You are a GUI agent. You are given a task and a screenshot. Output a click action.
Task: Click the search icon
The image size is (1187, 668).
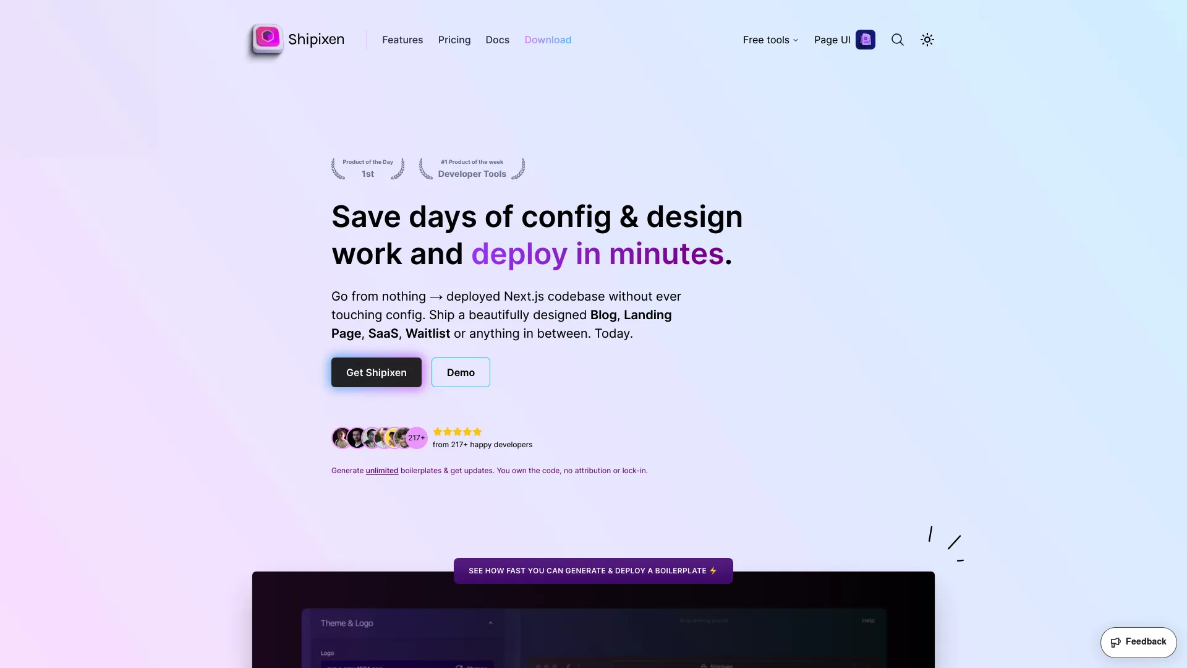[x=897, y=39]
